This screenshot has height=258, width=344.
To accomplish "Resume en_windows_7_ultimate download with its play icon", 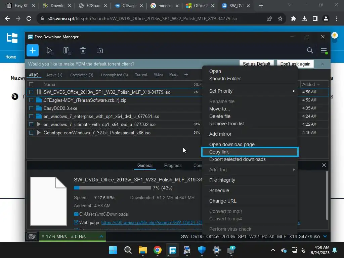I will click(39, 124).
